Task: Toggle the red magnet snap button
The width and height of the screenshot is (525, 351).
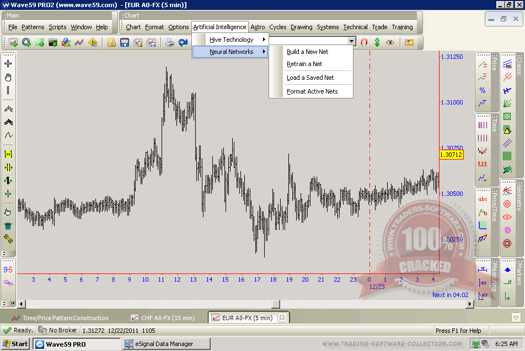Action: click(364, 42)
